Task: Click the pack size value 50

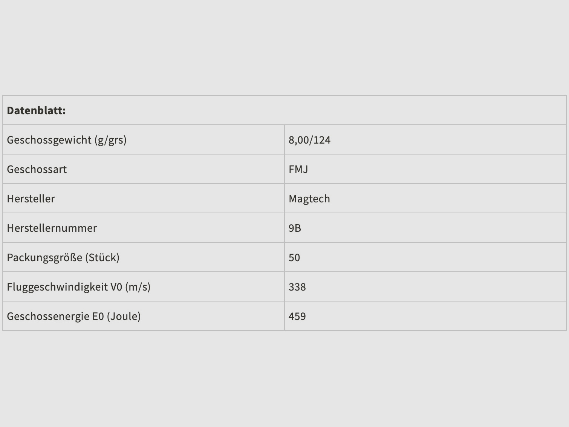Action: [x=294, y=257]
